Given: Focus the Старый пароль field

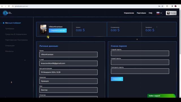Looking at the screenshot, I should (x=140, y=53).
